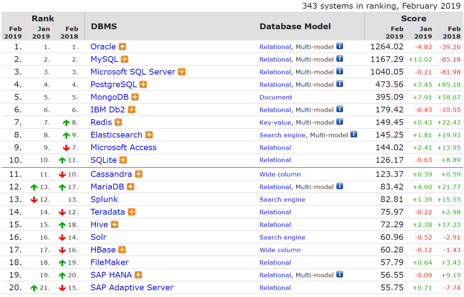
Task: Click Wide column model link for Cassandra
Action: 280,174
